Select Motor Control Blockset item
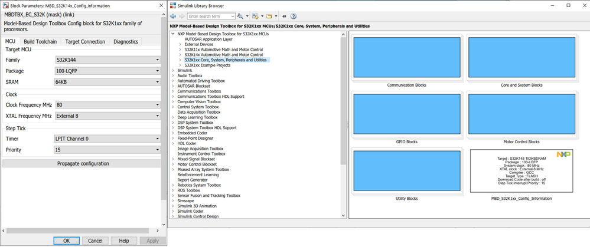The width and height of the screenshot is (590, 247). click(197, 164)
